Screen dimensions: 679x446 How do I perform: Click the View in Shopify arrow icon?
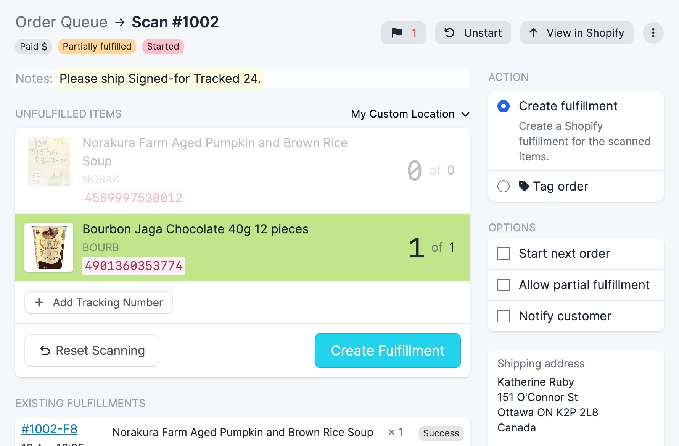point(533,33)
